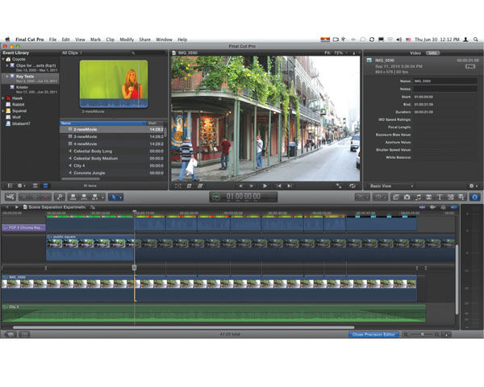Screen dimensions: 484x387
Task: Open the Enhancements magic wand menu
Action: (x=362, y=197)
